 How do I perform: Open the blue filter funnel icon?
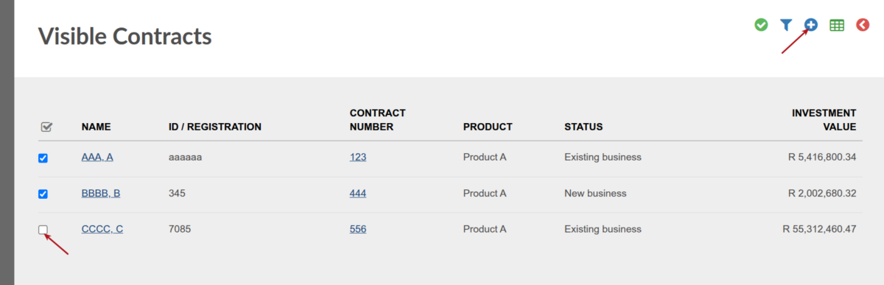click(786, 25)
